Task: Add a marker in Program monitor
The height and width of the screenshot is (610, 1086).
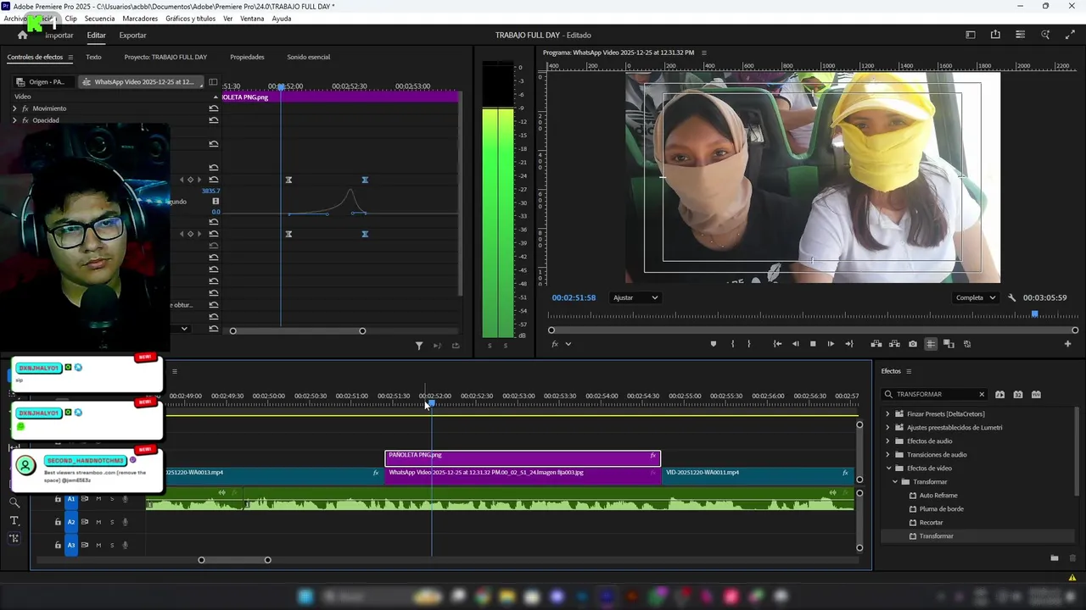Action: (x=714, y=344)
